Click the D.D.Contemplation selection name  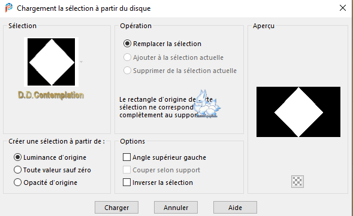[x=51, y=95]
